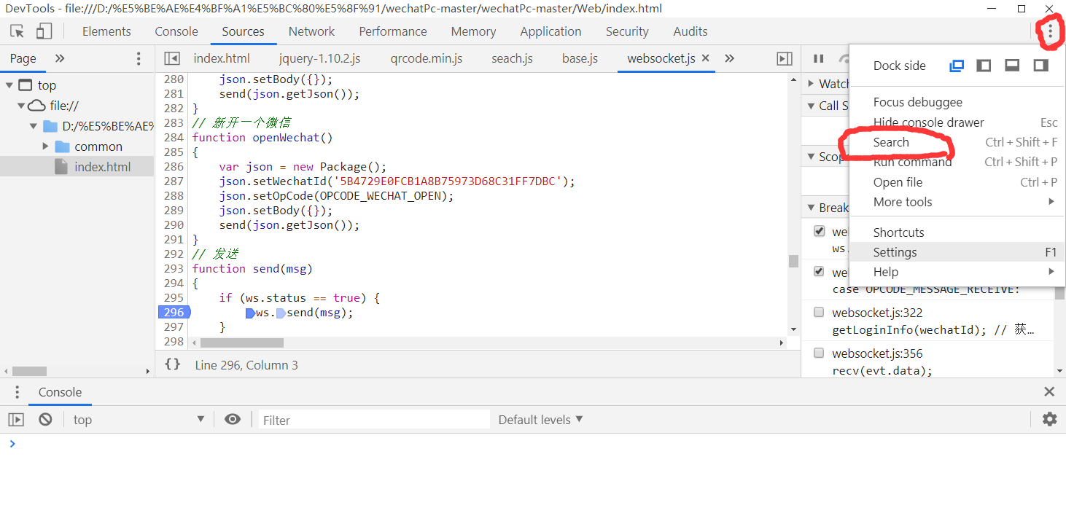Close the console drawer
Viewport: 1066px width, 532px height.
click(x=1049, y=392)
